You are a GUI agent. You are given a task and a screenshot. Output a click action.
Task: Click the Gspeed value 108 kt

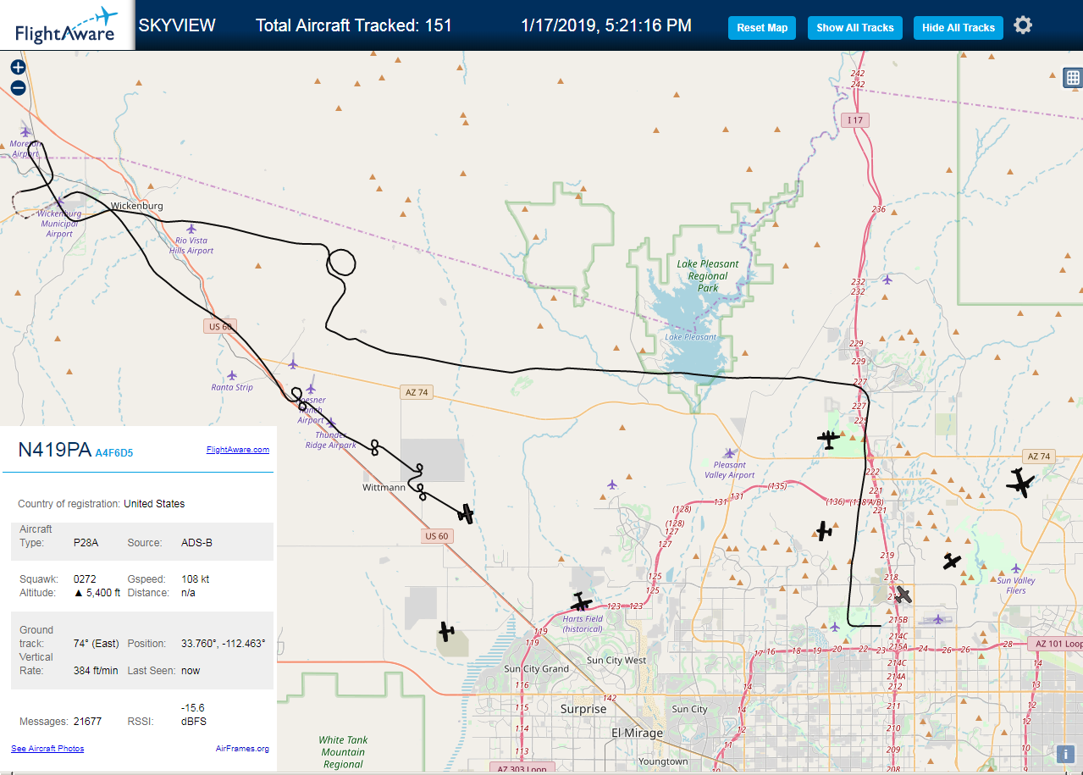196,579
